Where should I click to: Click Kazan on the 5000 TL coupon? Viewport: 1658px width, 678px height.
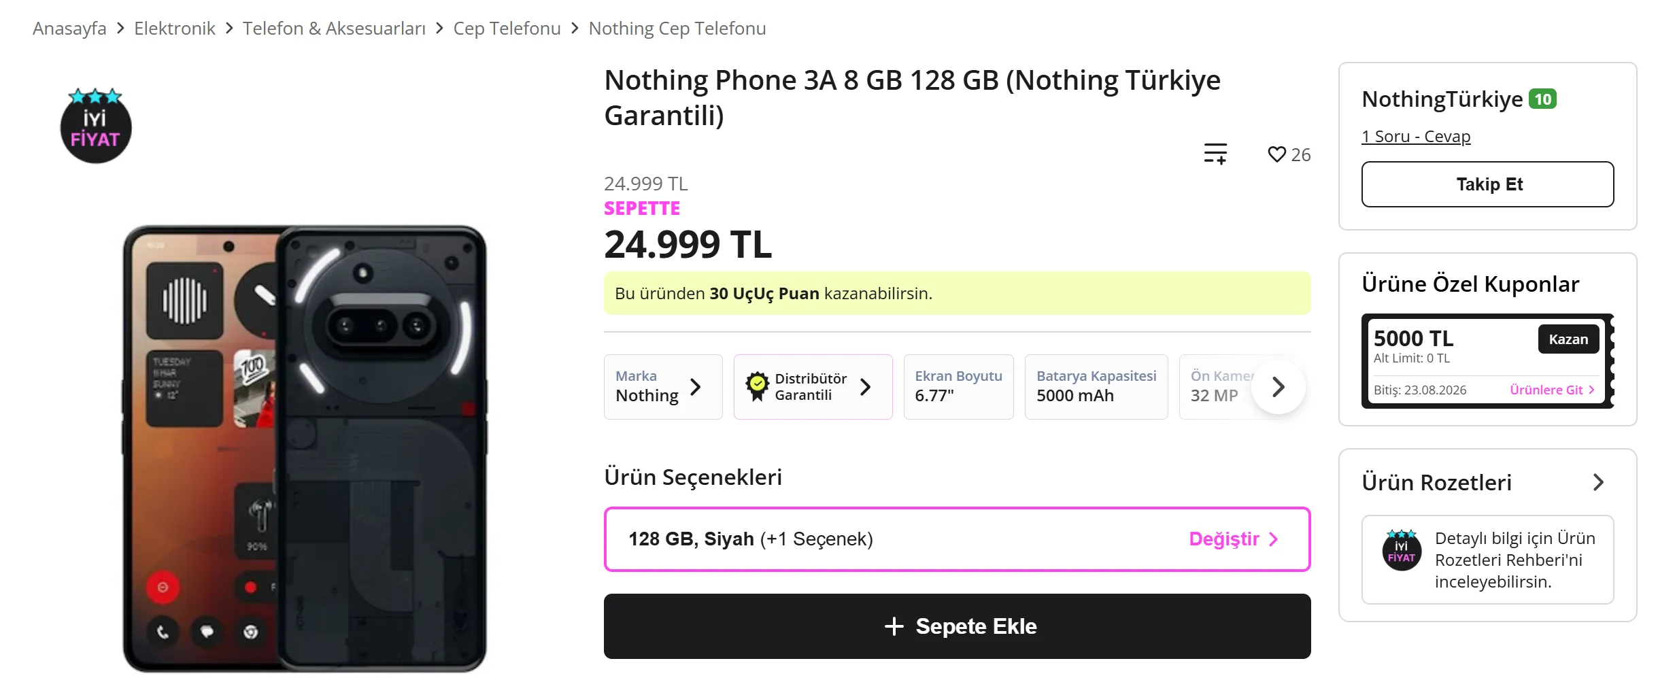(x=1568, y=339)
